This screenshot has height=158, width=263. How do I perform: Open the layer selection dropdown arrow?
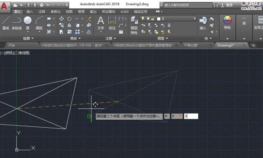195,18
